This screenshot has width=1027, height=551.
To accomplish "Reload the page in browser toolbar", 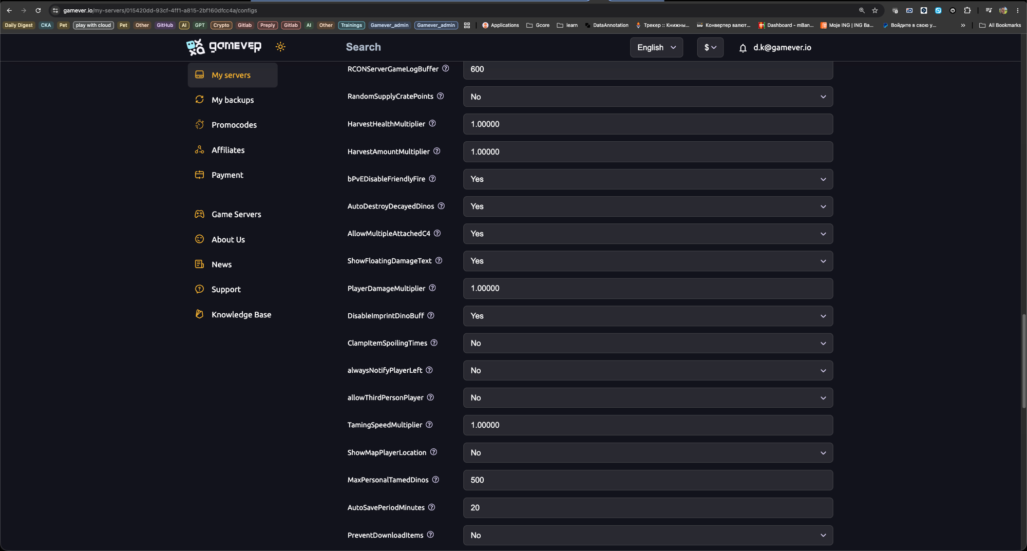I will pyautogui.click(x=38, y=10).
